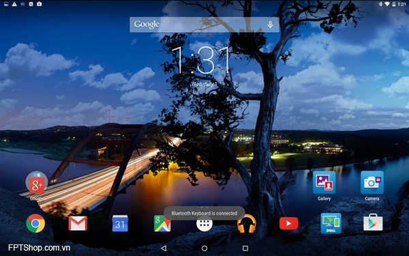
Task: Tap the Recent apps square button
Action: coord(245,248)
